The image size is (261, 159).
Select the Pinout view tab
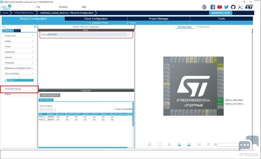point(185,27)
